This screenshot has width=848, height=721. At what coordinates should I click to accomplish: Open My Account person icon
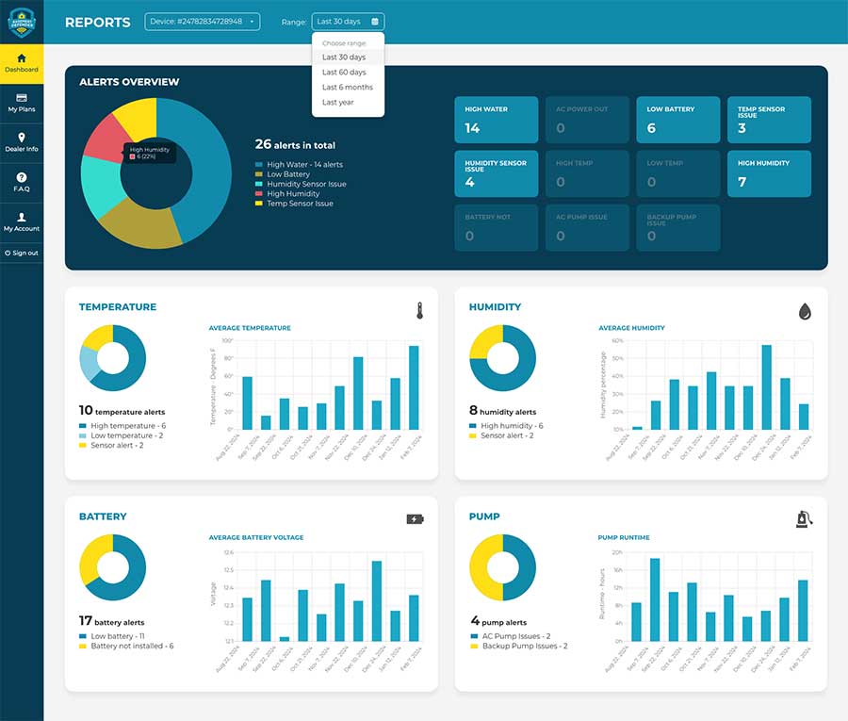coord(22,217)
